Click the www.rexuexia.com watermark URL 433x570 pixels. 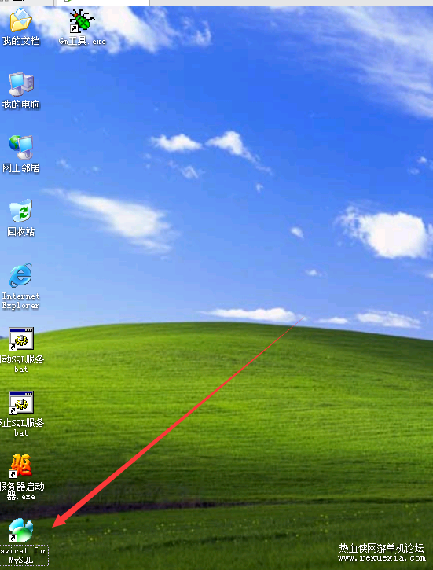381,558
